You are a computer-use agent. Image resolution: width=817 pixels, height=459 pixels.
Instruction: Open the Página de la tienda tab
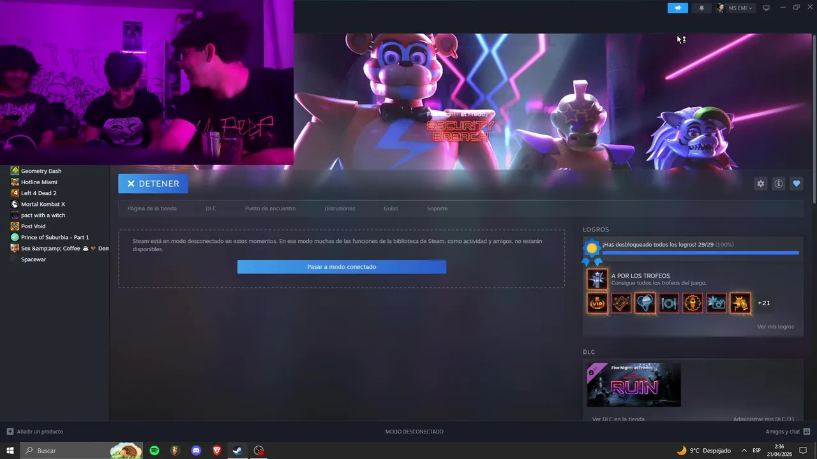(x=152, y=208)
